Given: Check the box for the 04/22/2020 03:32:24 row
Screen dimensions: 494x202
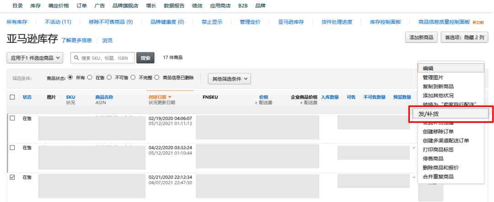Looking at the screenshot, I should click(x=12, y=147).
